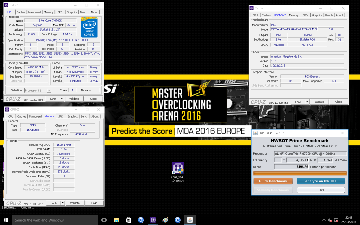The width and height of the screenshot is (360, 225).
Task: Open the Graphics tab in the CPU window
Action: pyautogui.click(x=72, y=12)
